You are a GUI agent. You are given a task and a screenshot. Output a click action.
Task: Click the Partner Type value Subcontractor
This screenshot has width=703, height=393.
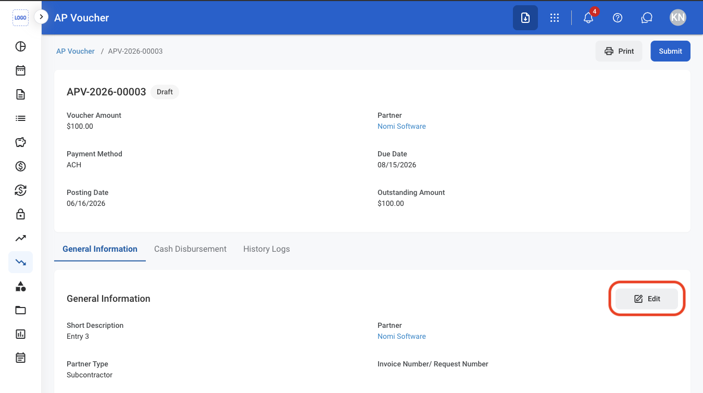point(90,375)
